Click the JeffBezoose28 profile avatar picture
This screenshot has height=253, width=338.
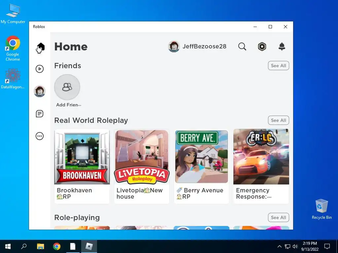coord(174,46)
